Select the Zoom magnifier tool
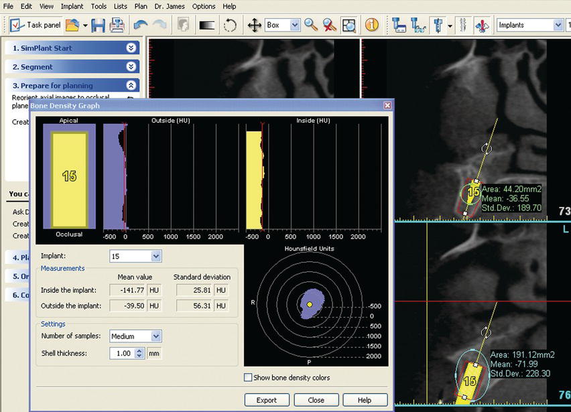 click(x=311, y=25)
